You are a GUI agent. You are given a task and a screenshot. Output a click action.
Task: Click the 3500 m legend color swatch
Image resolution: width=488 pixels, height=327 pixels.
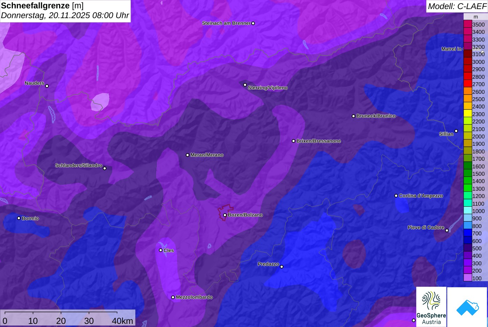468,24
